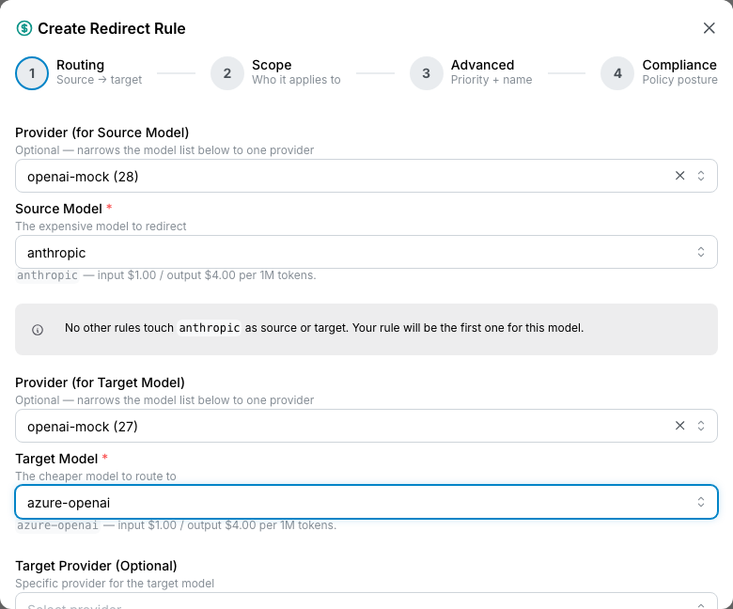
Task: Click the azure-openai pricing text below Target Model
Action: click(x=177, y=525)
